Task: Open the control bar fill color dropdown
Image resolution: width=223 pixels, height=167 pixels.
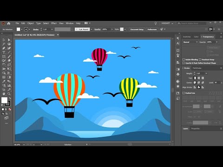Action: click(x=22, y=29)
